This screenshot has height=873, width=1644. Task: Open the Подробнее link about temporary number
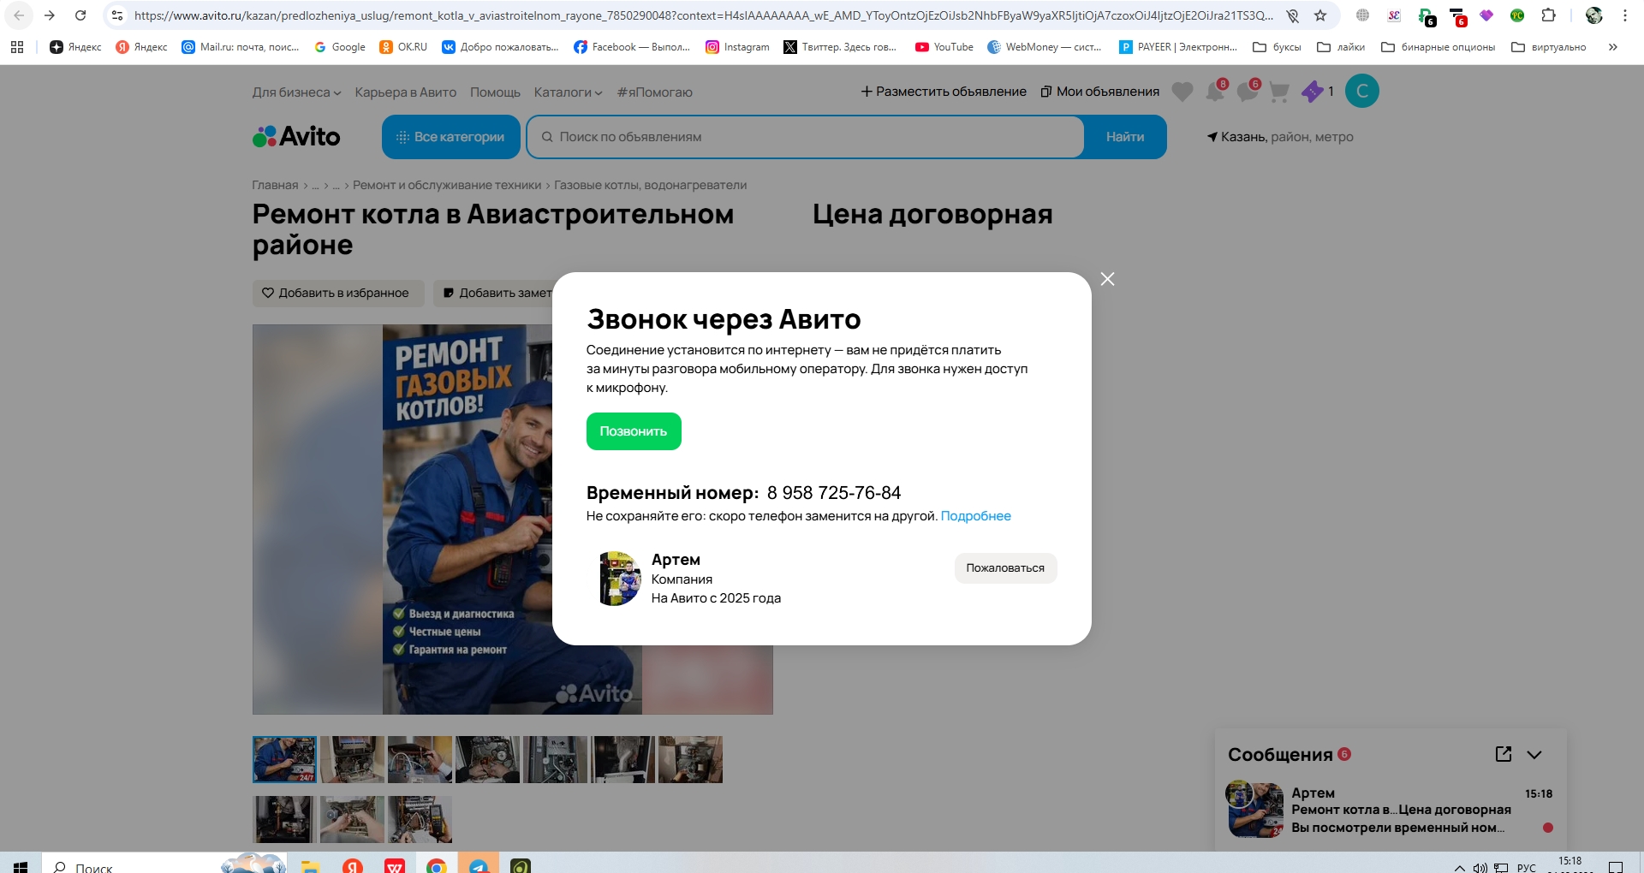(x=975, y=516)
